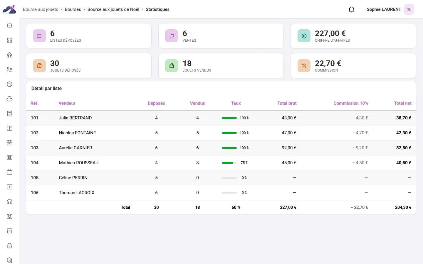
Task: Open the camera icon in the sidebar
Action: pyautogui.click(x=9, y=216)
